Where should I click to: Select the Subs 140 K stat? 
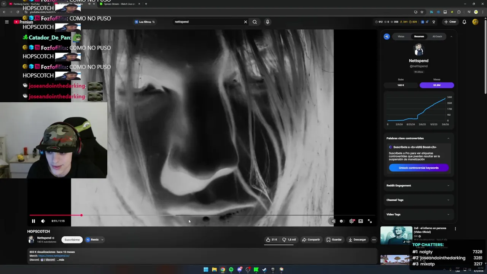point(401,85)
